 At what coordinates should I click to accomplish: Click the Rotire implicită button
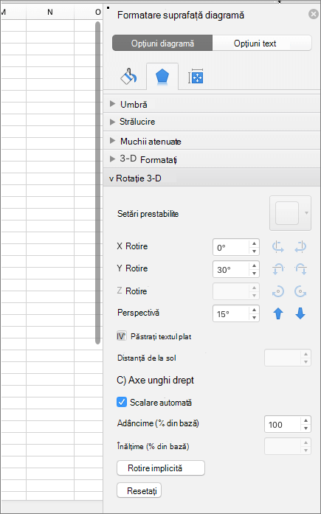[x=161, y=468]
